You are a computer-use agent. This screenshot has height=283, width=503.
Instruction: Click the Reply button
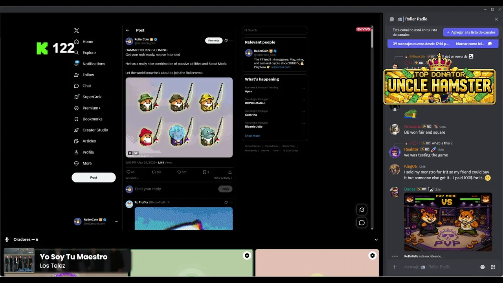click(x=225, y=189)
